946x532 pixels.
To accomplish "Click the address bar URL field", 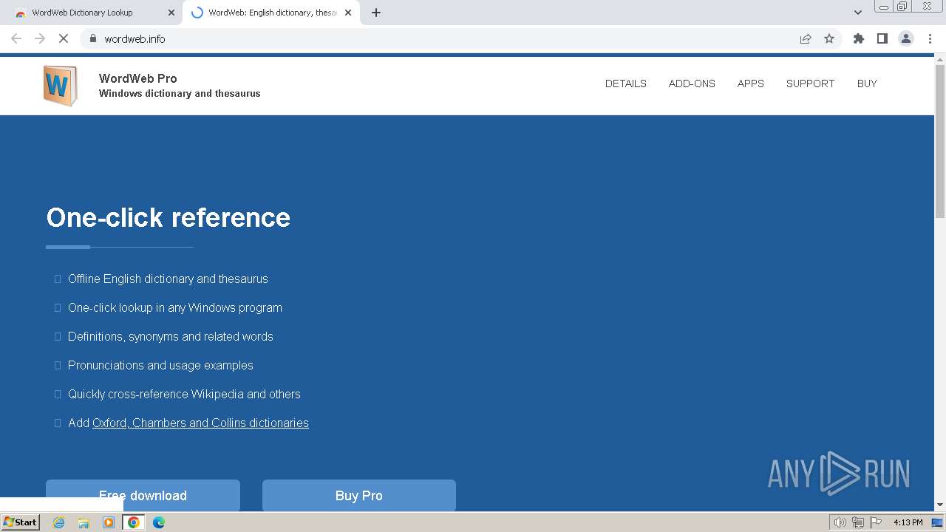I will coord(443,38).
